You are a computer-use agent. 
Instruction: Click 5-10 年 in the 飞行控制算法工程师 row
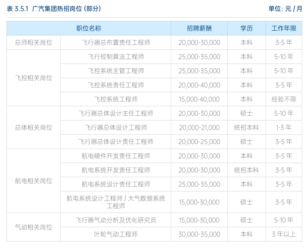(284, 57)
